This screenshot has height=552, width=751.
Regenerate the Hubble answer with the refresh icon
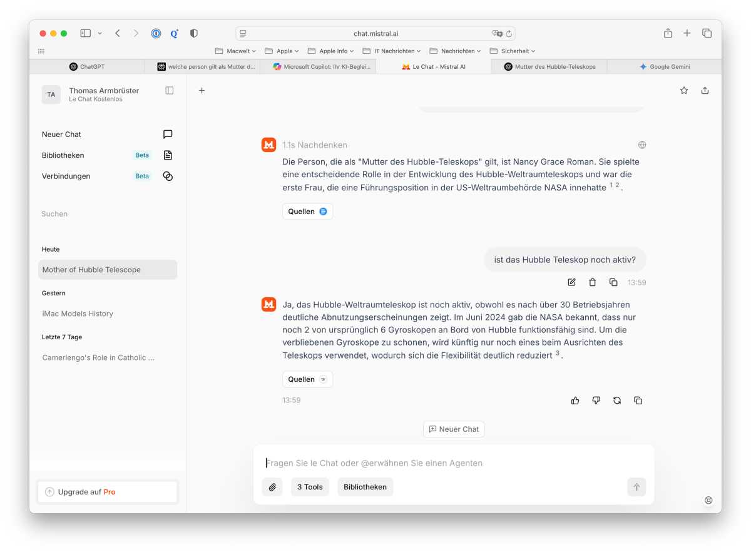click(617, 401)
